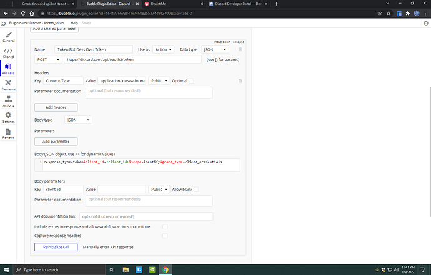Edit the client_id body key field

(x=63, y=190)
